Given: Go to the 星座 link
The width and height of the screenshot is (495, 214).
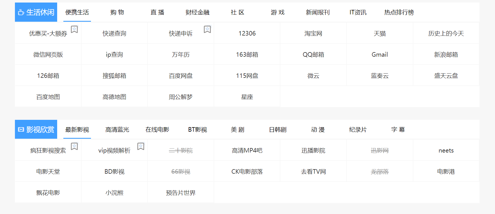Looking at the screenshot, I should coord(247,97).
